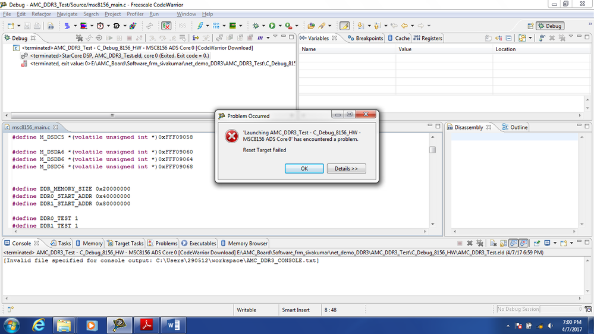Click the Remove All Terminated Launches icon
Image resolution: width=594 pixels, height=334 pixels.
click(80, 38)
